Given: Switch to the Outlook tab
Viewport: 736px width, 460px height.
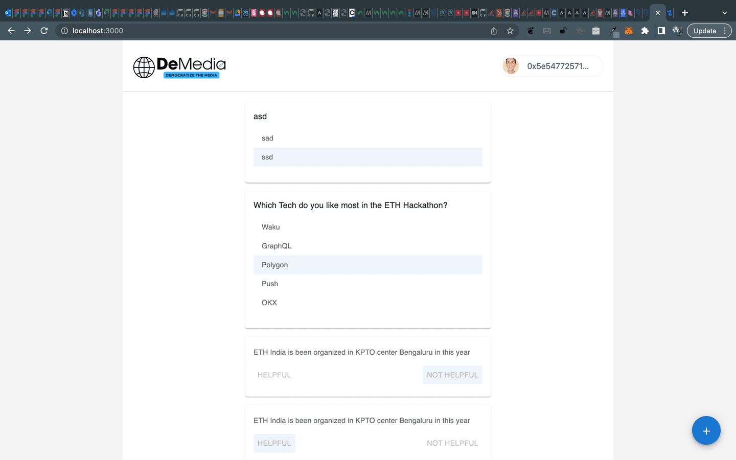Looking at the screenshot, I should [x=8, y=13].
